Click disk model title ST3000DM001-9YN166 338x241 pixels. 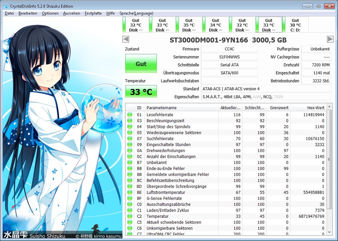(209, 40)
